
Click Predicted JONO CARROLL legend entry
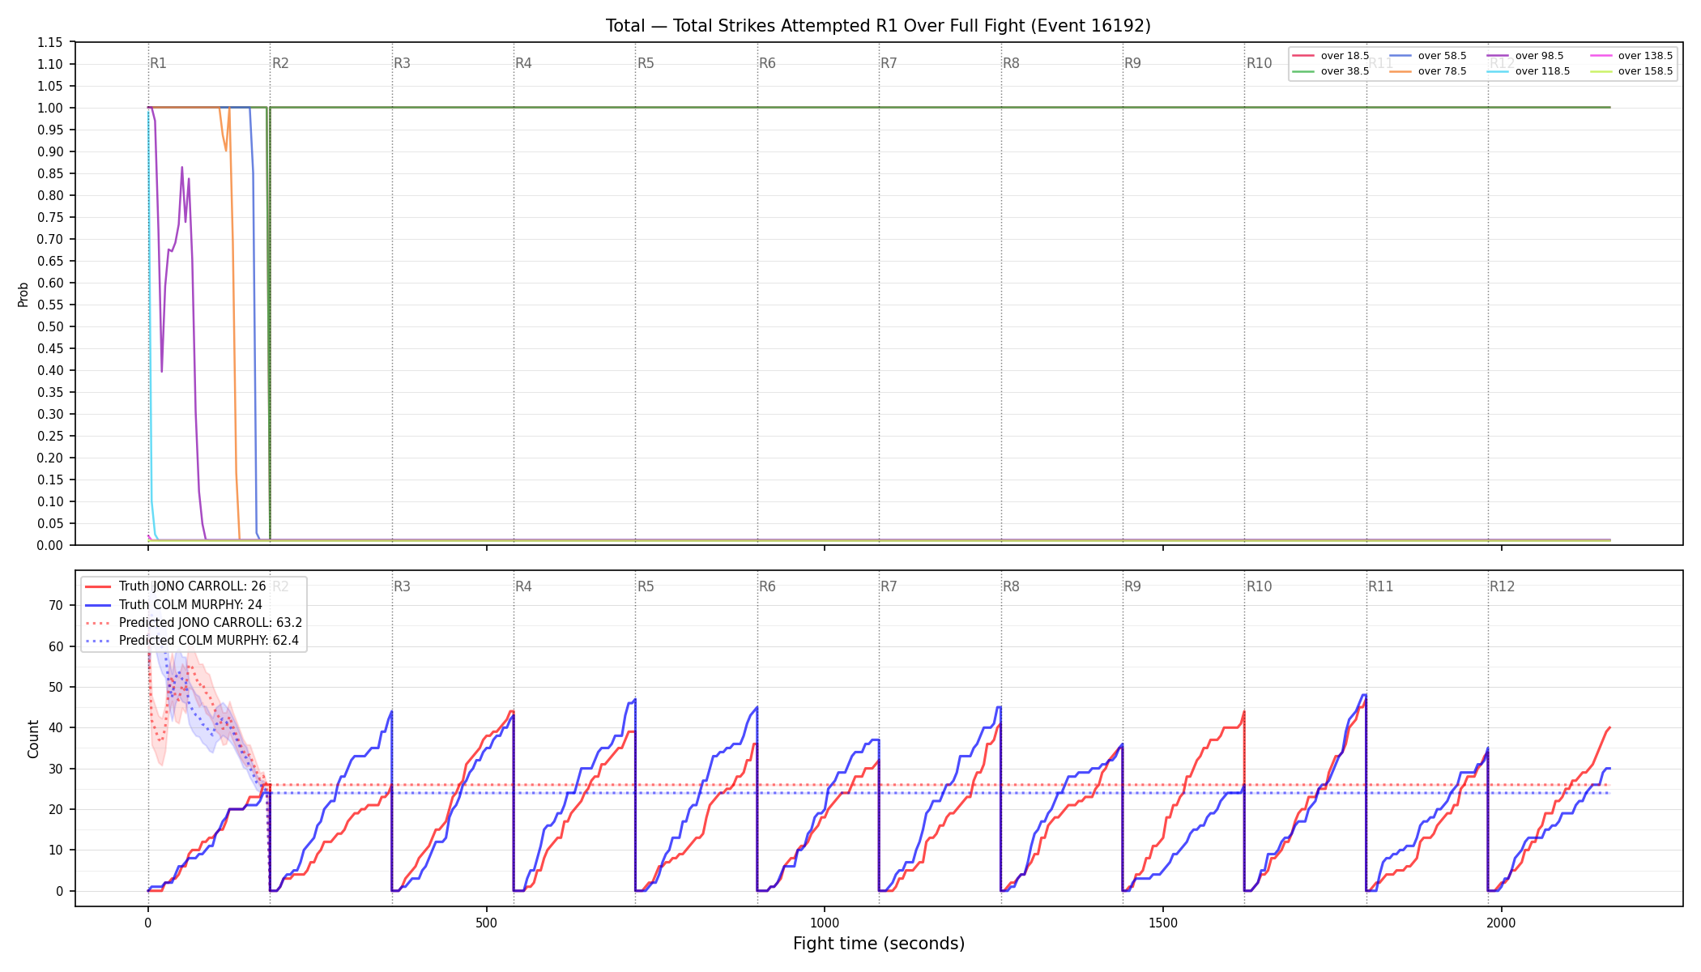pos(194,623)
